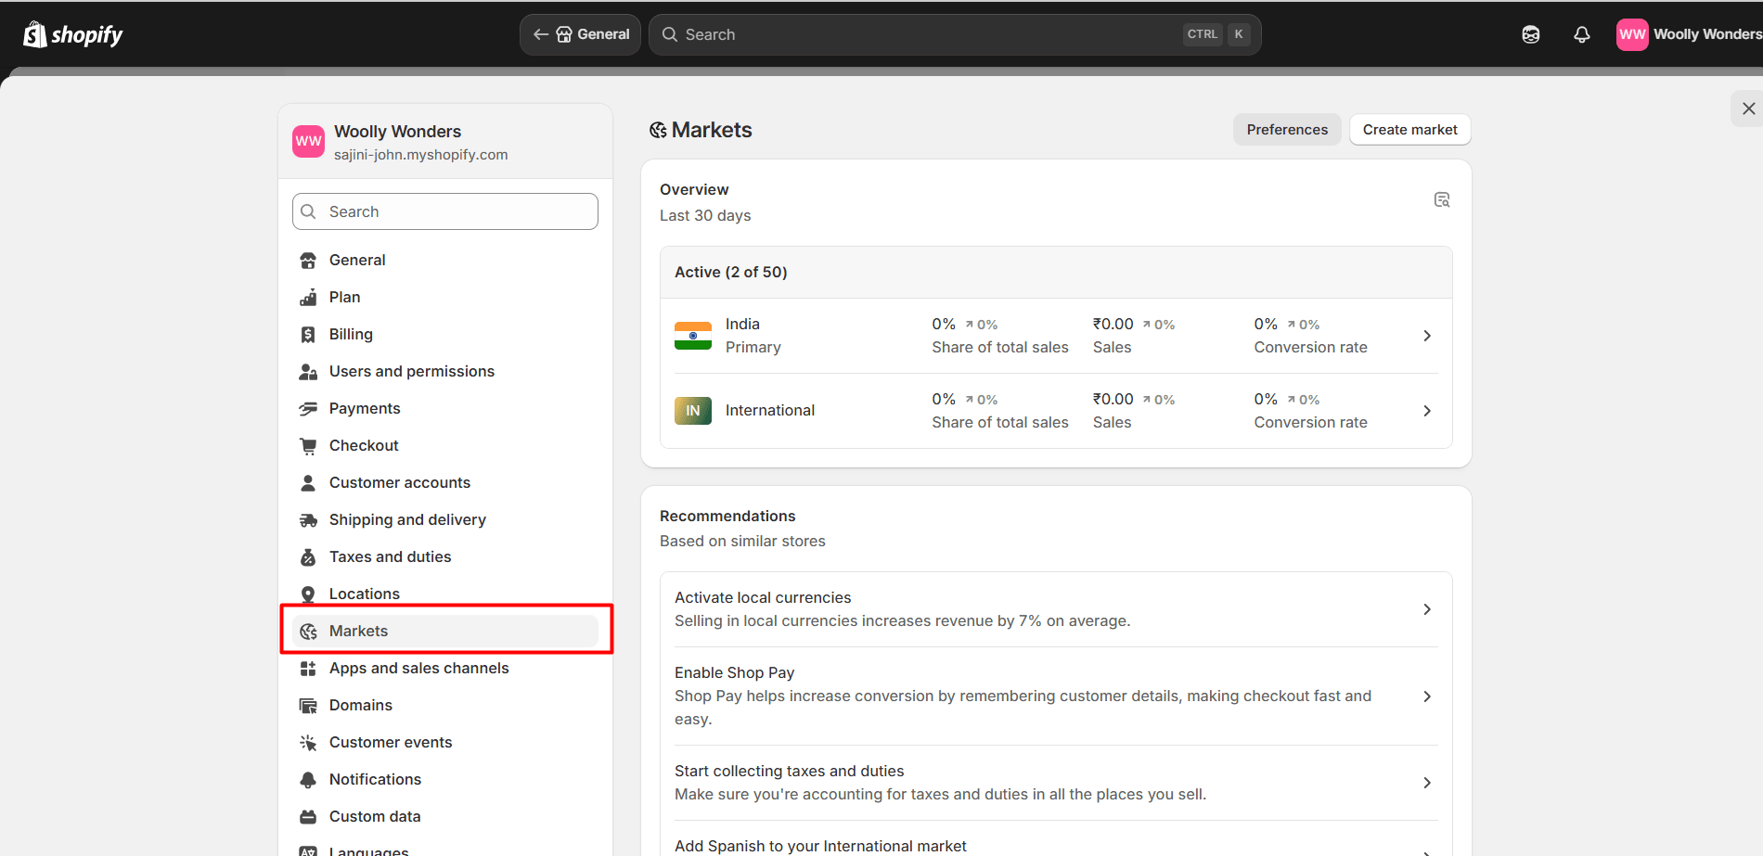Click the Notifications bell icon in sidebar
This screenshot has width=1763, height=856.
[x=308, y=780]
